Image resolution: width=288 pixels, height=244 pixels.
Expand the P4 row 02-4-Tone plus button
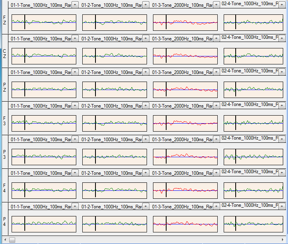pyautogui.click(x=282, y=206)
